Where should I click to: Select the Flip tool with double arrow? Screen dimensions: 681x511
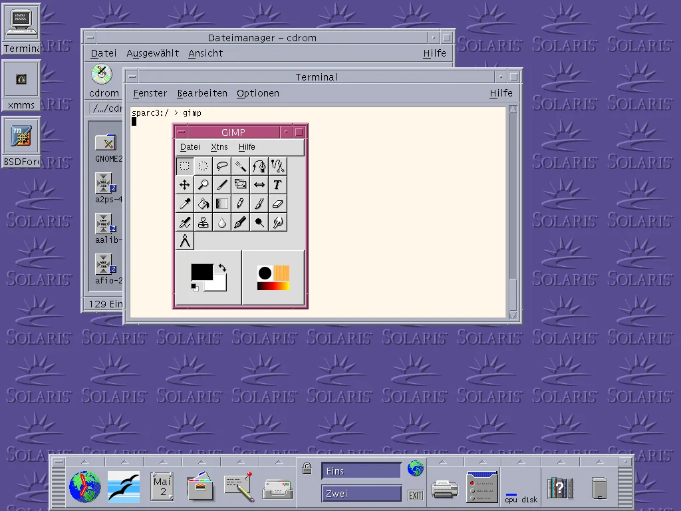tap(259, 185)
